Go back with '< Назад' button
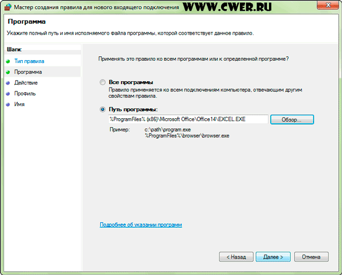This screenshot has height=275, width=342. (x=236, y=257)
